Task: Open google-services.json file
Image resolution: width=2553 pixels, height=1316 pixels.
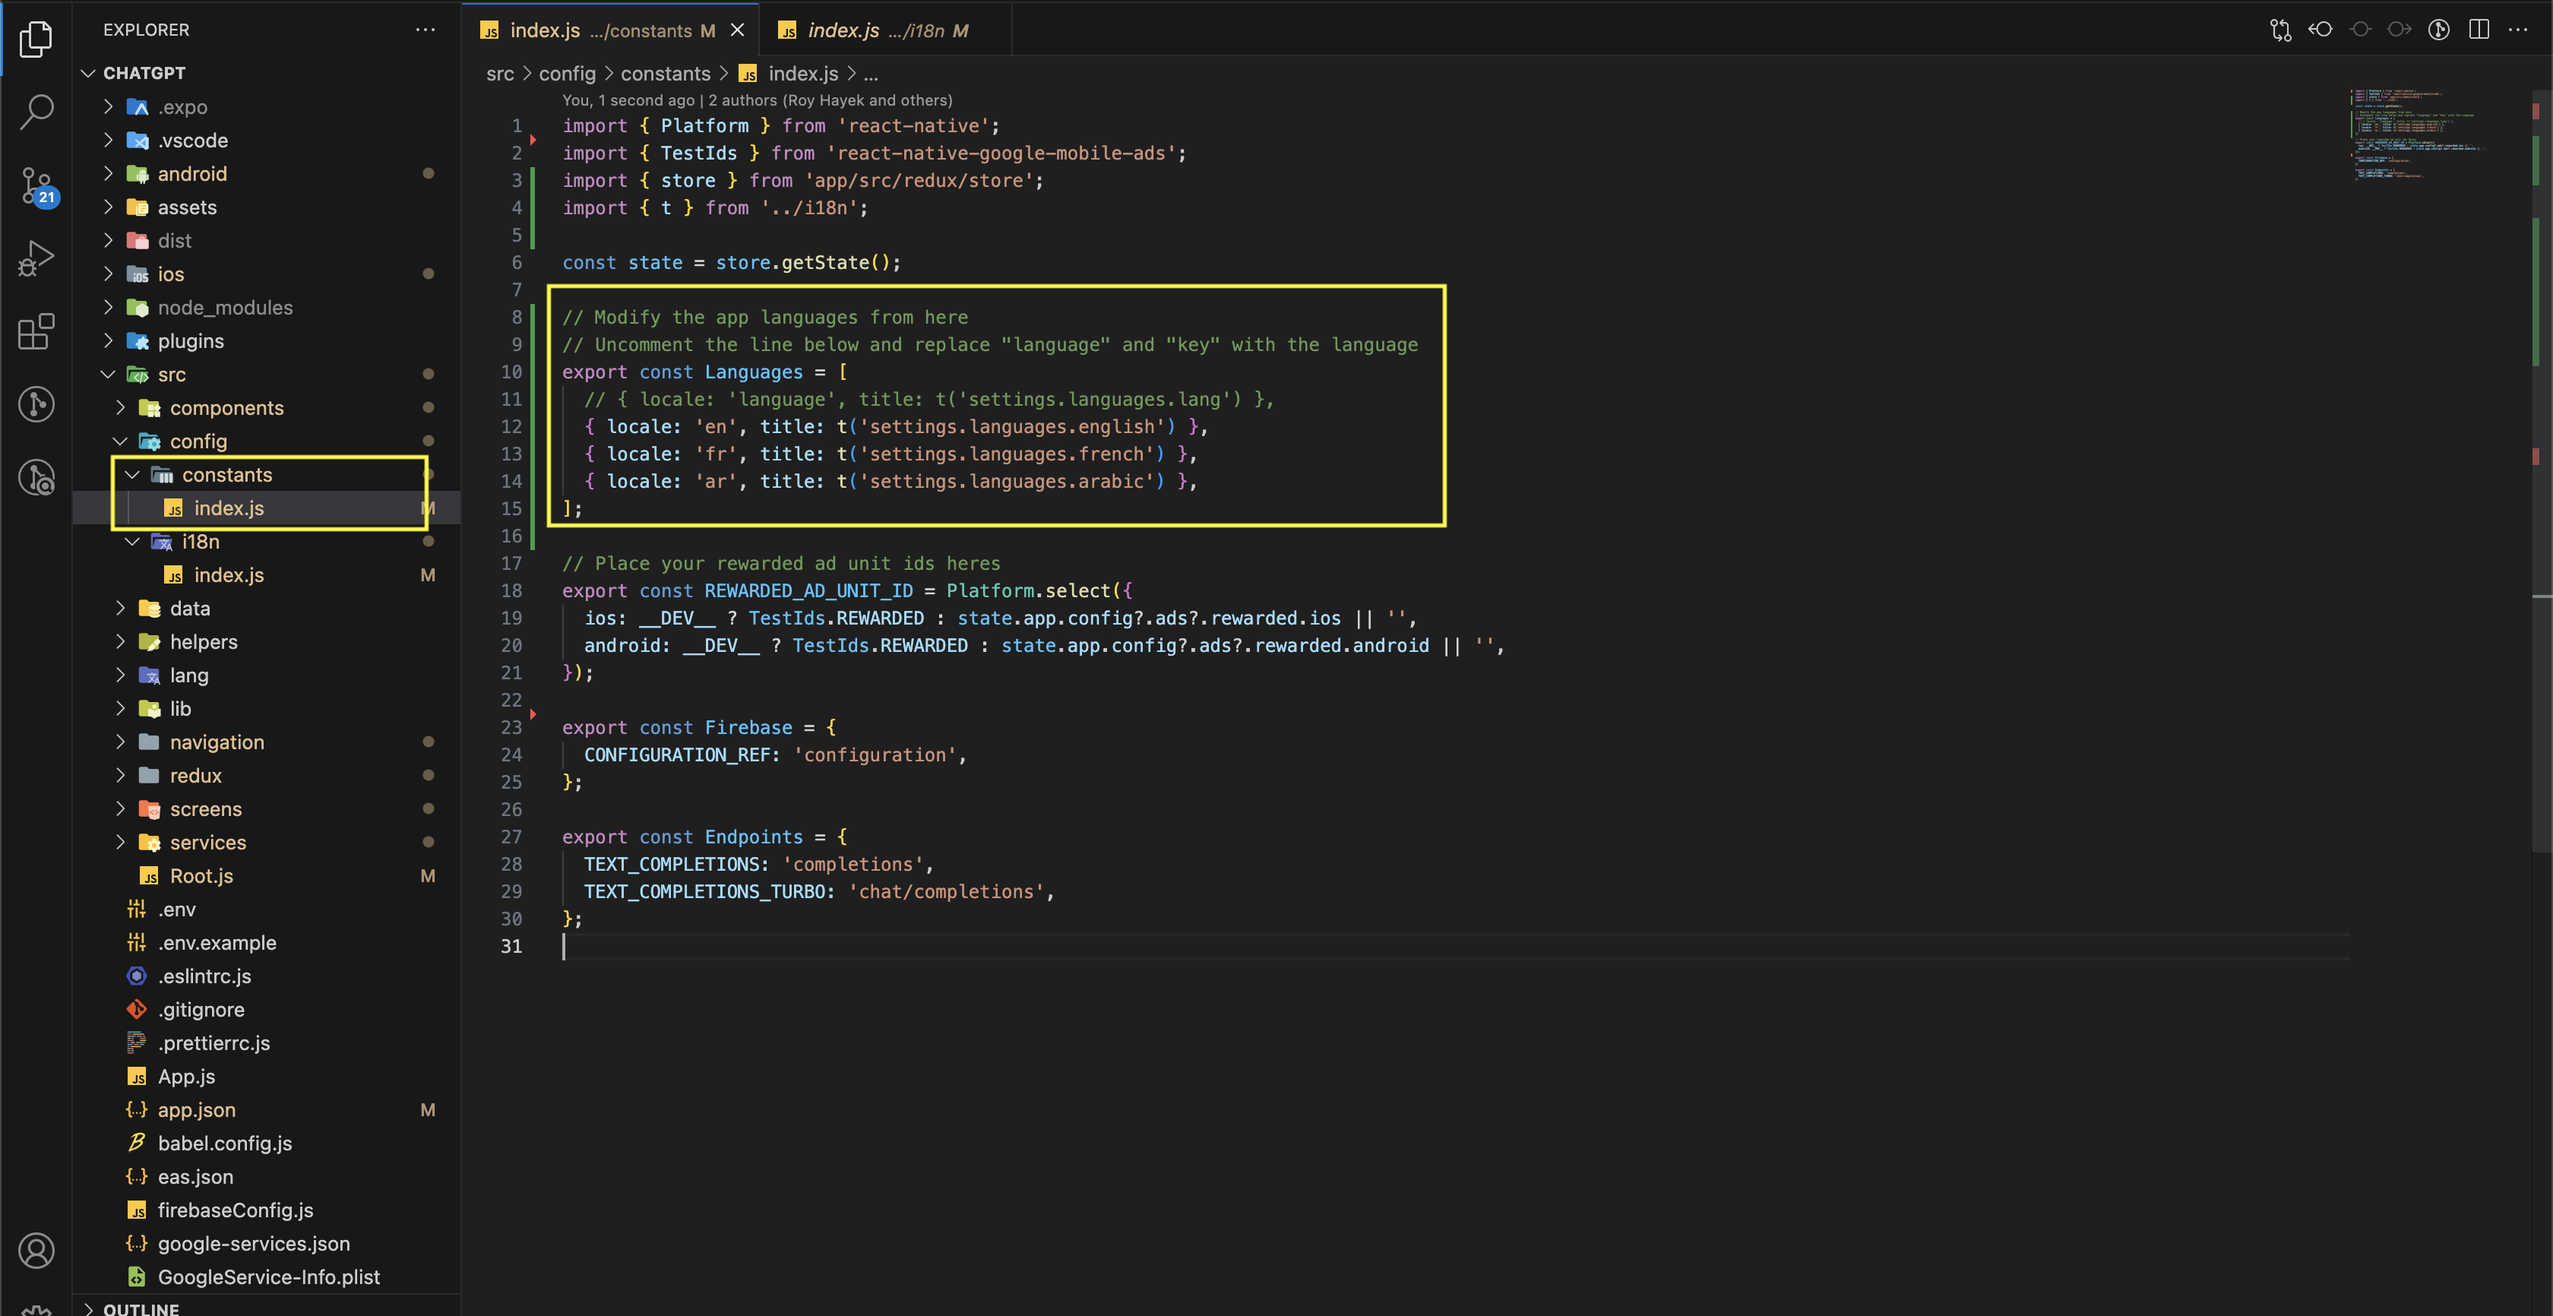Action: (x=267, y=1244)
